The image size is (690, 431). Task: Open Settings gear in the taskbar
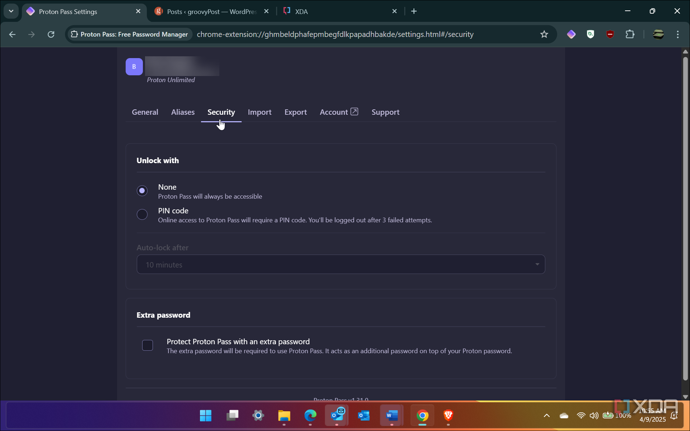pos(258,416)
